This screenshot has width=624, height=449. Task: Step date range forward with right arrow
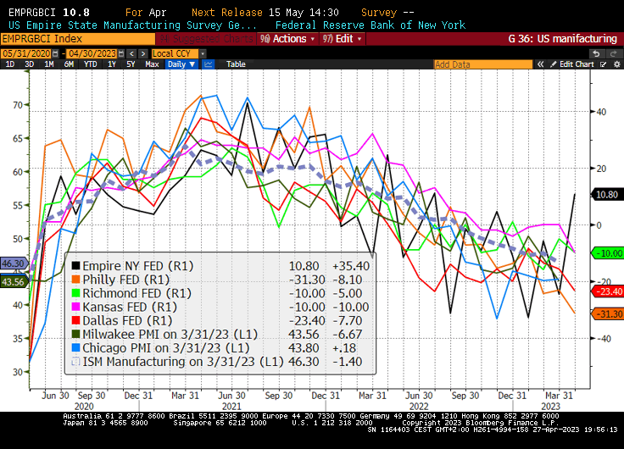click(143, 53)
